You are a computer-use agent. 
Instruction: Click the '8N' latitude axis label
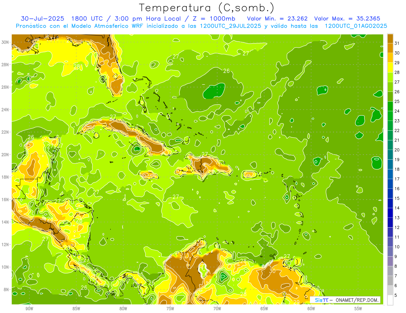tap(7, 289)
